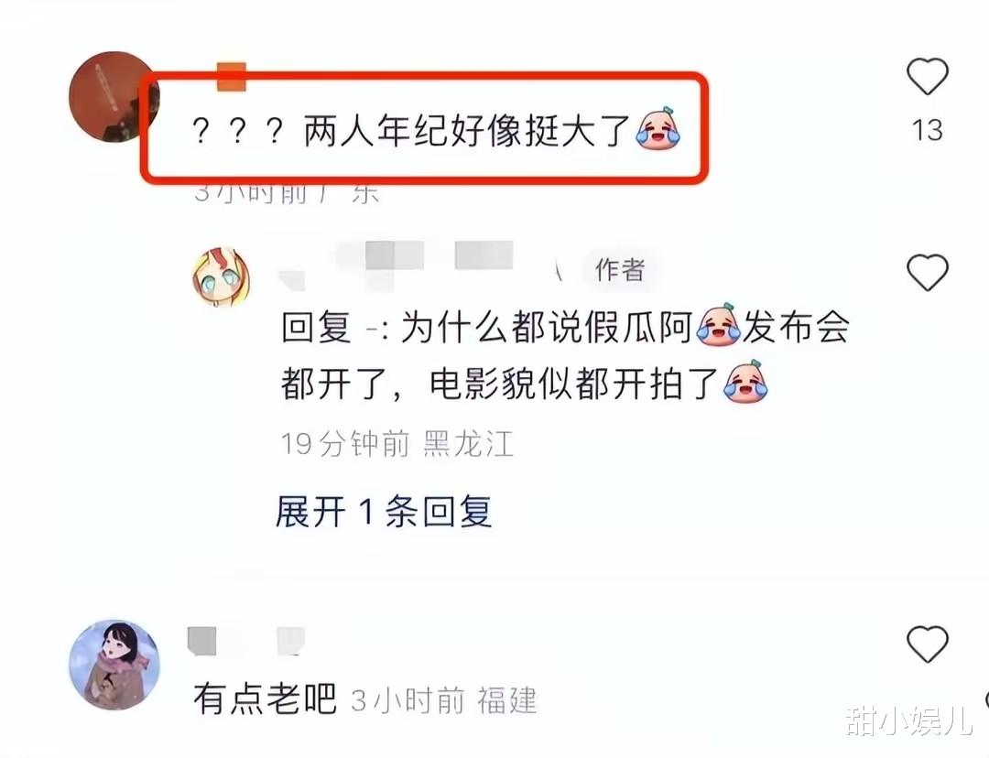This screenshot has width=989, height=758.
Task: Select the reply text '为什么都说假瓜阿'
Action: (546, 328)
